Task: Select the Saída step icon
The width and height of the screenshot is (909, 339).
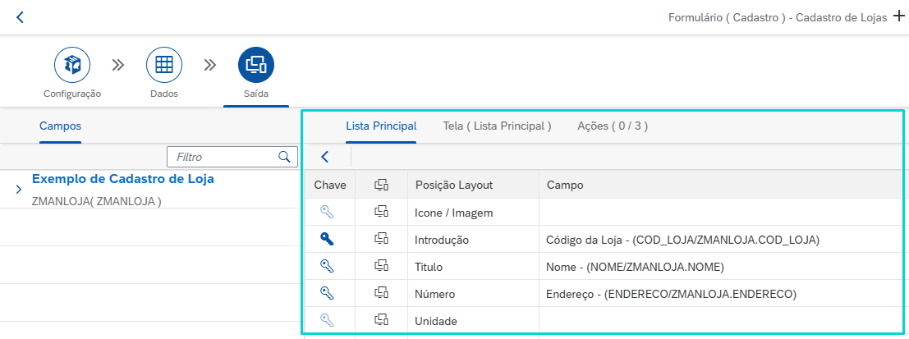Action: [x=256, y=65]
